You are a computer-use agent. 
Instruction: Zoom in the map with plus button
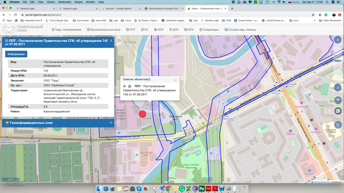coord(338,40)
